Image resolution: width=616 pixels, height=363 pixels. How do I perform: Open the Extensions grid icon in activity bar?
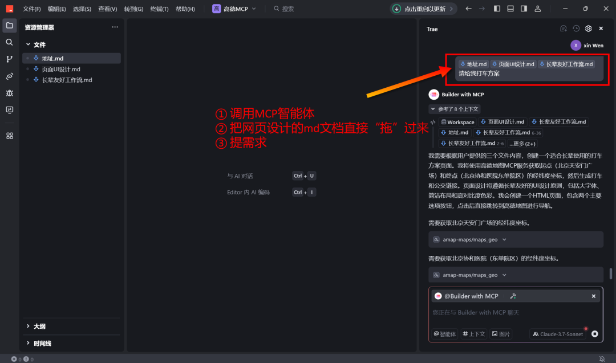[x=10, y=136]
